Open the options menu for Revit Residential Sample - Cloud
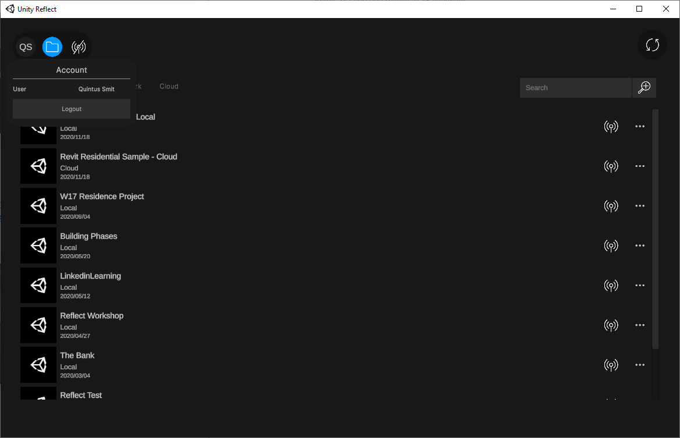The width and height of the screenshot is (680, 438). [x=640, y=166]
